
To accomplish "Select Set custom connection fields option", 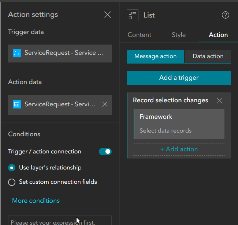I will [x=12, y=182].
